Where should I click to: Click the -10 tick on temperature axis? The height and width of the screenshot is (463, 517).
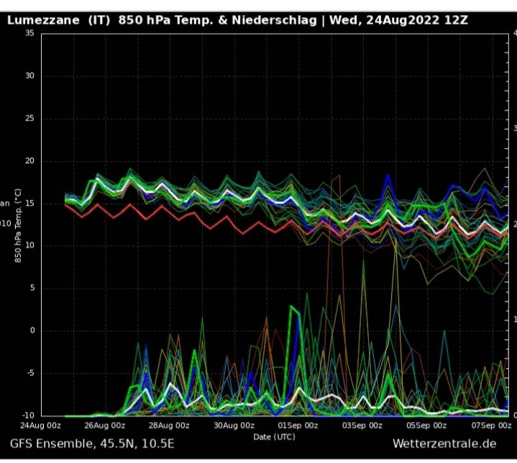coord(27,416)
